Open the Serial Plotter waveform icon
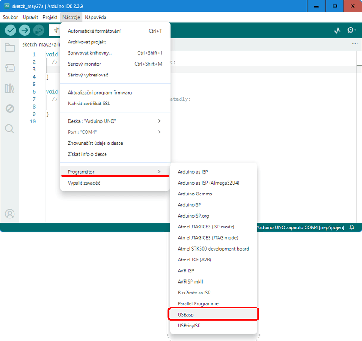 coord(337,30)
